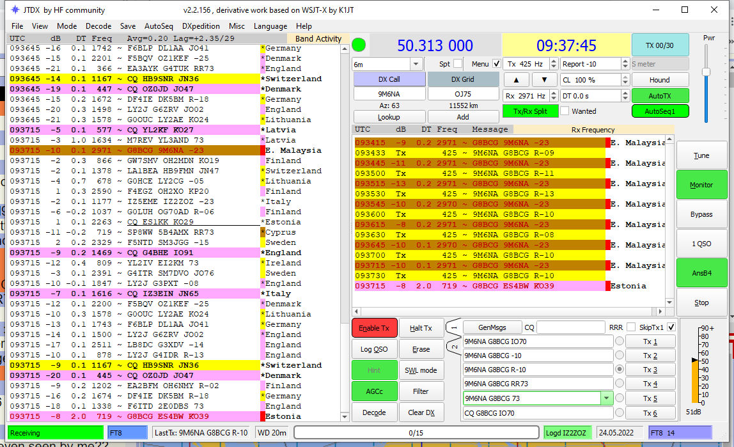Click the Enable Tx button
Screen dimensions: 734x447
pyautogui.click(x=374, y=328)
